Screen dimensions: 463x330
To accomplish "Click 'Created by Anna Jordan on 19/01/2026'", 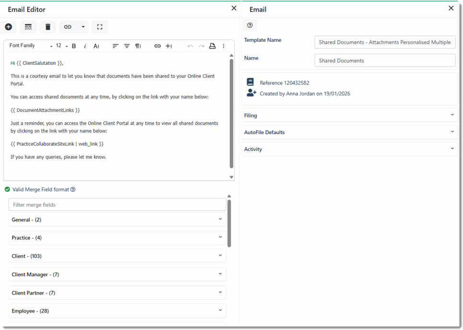I will (x=305, y=94).
